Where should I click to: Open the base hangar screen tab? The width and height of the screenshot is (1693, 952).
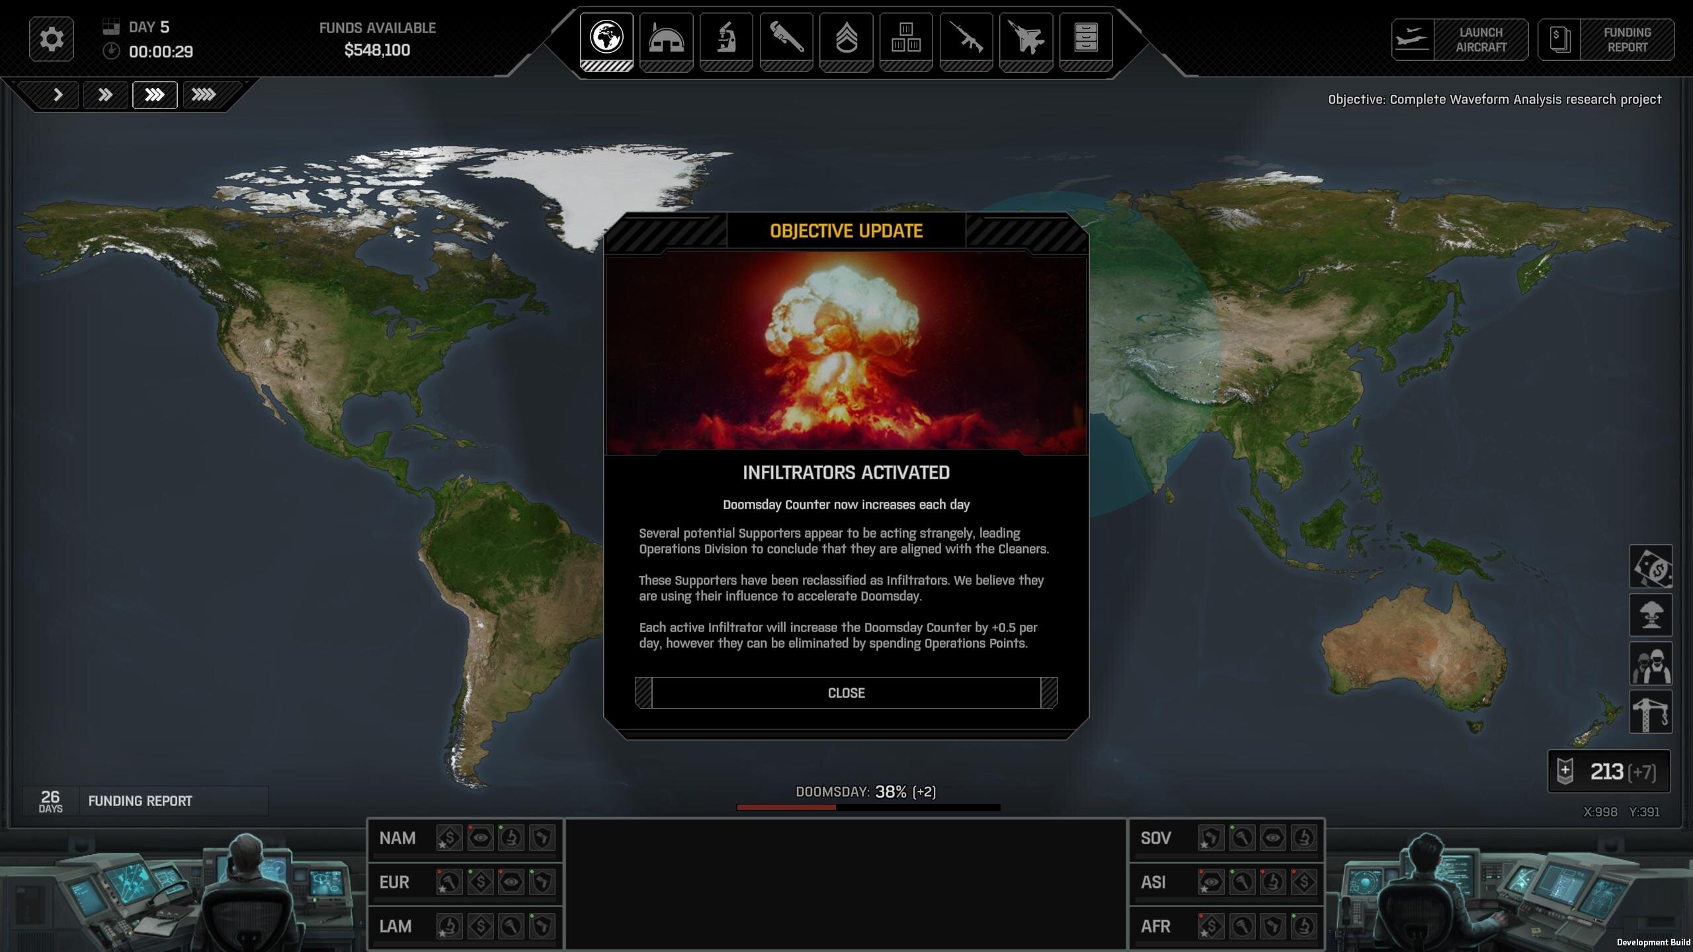[x=666, y=39]
